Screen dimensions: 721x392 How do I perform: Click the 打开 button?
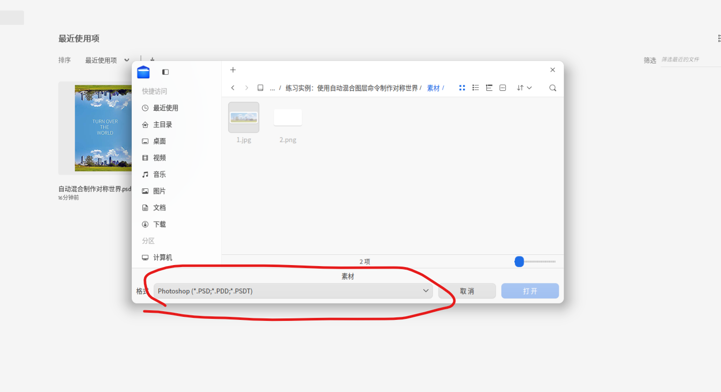pyautogui.click(x=530, y=291)
